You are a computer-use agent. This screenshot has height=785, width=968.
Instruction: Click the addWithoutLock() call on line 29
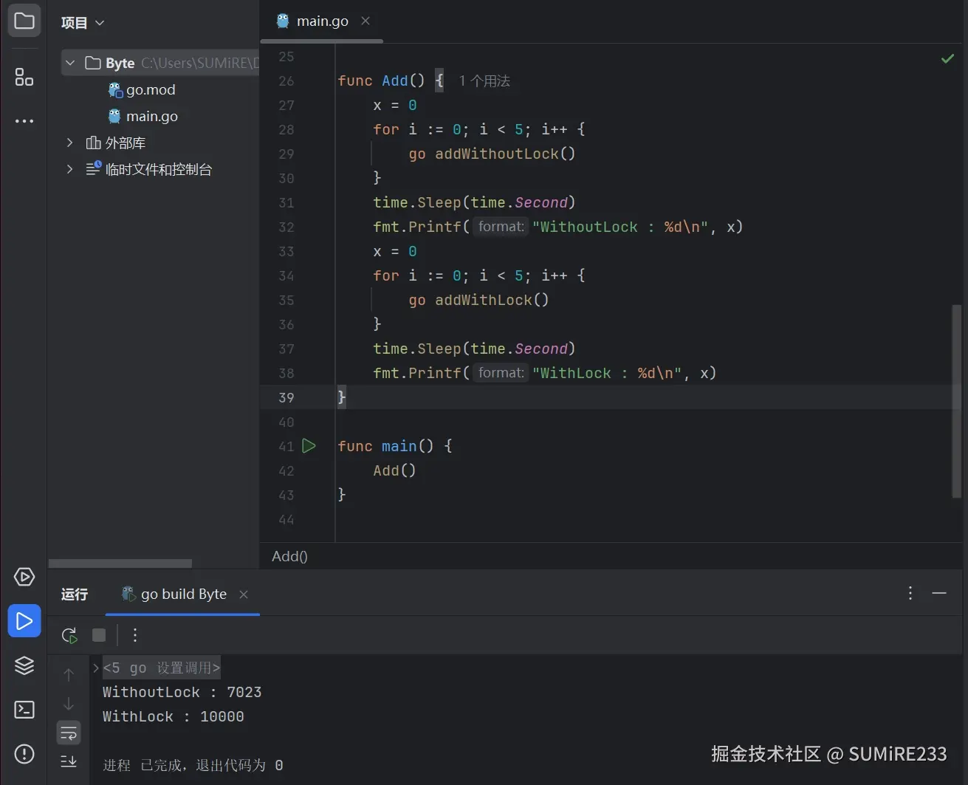(505, 154)
